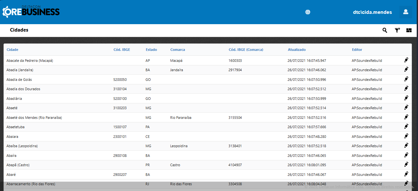Sort by Cód. IBGE column header
The image size is (418, 191).
(x=122, y=50)
